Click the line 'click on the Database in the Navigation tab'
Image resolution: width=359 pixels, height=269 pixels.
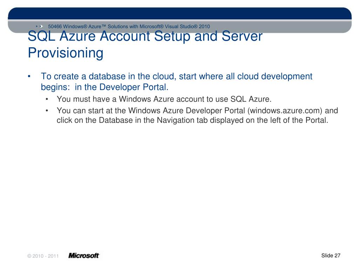click(192, 120)
